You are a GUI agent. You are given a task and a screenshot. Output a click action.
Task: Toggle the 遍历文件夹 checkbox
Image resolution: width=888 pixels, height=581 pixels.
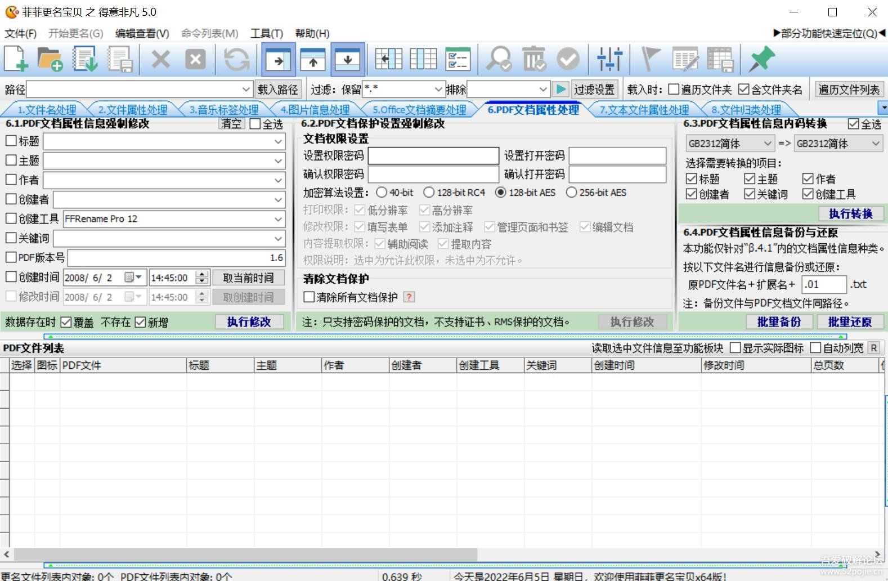[674, 90]
